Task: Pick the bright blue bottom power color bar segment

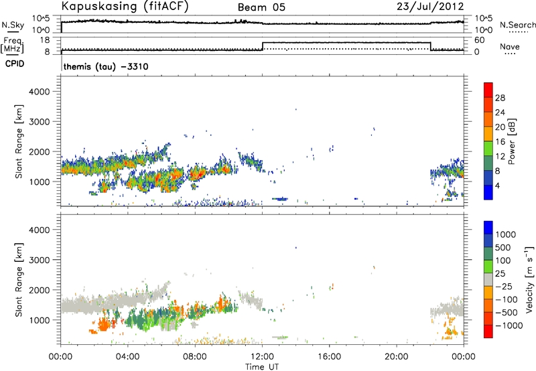Action: tap(488, 193)
